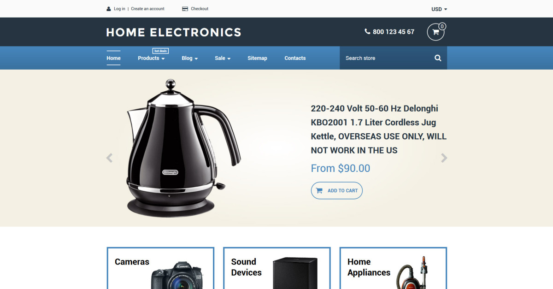
Task: Select the Home navigation tab
Action: pyautogui.click(x=113, y=58)
